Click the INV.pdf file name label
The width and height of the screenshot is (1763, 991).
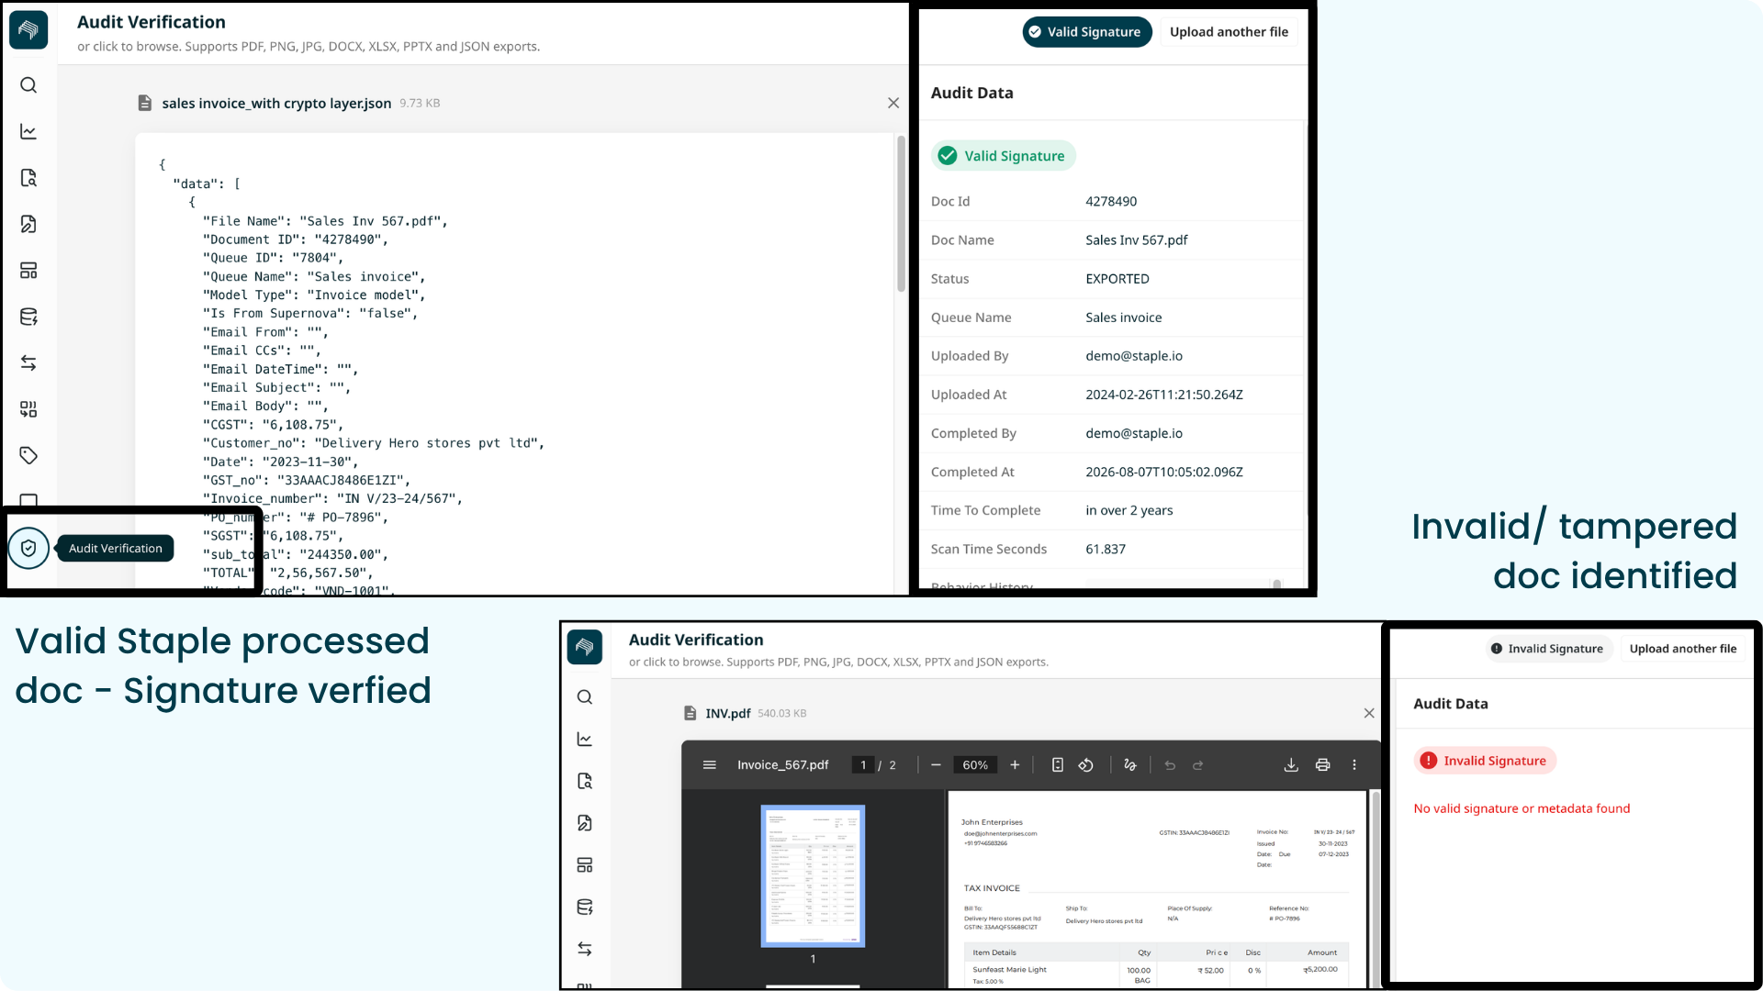coord(728,714)
